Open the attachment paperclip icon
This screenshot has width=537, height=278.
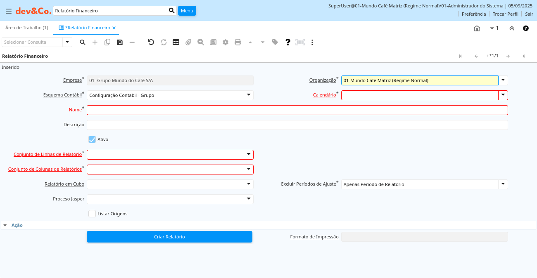(x=188, y=42)
